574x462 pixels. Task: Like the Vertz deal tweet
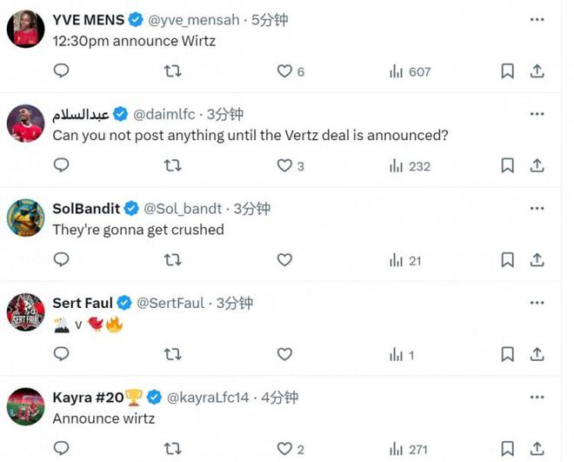[x=284, y=165]
